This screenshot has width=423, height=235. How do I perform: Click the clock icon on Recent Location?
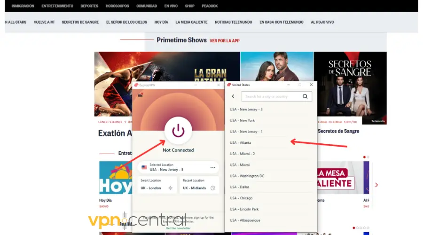tap(213, 188)
